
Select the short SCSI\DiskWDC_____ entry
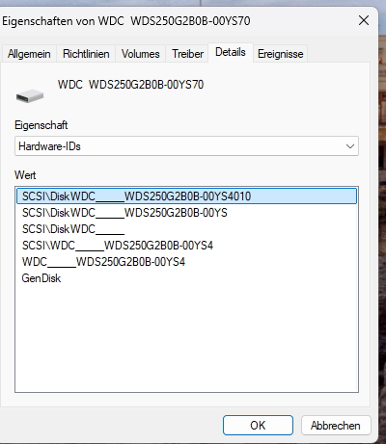click(x=73, y=229)
